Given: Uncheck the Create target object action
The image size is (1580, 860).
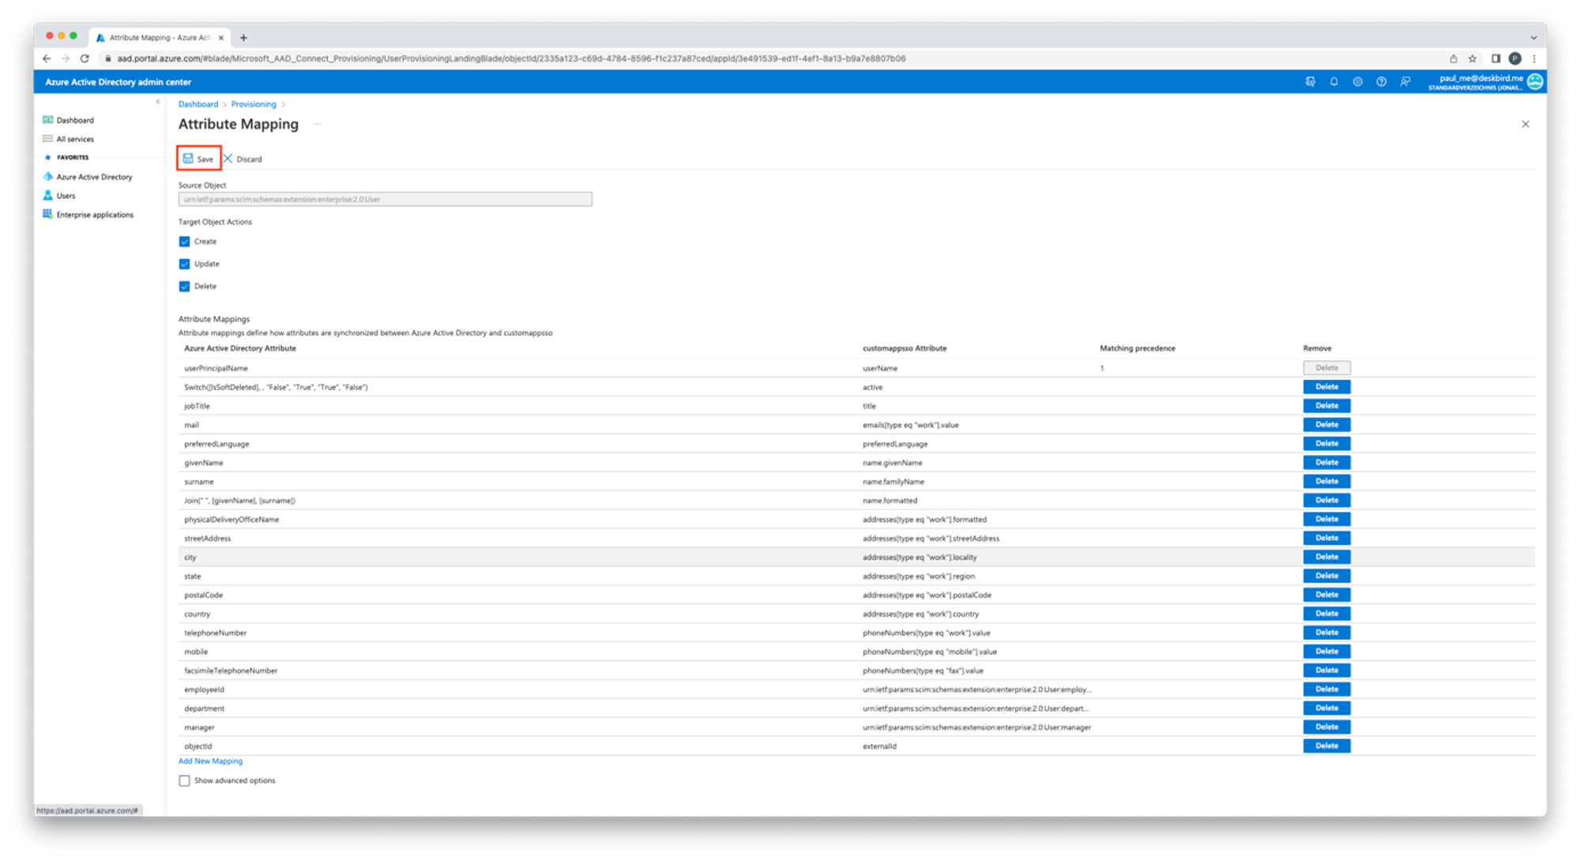Looking at the screenshot, I should [x=184, y=241].
